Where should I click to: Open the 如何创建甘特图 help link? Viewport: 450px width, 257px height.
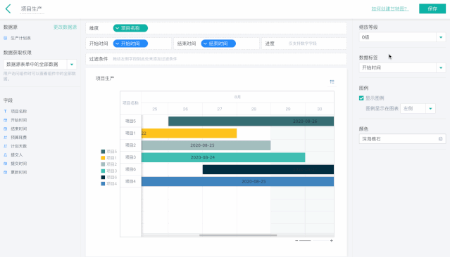(389, 8)
